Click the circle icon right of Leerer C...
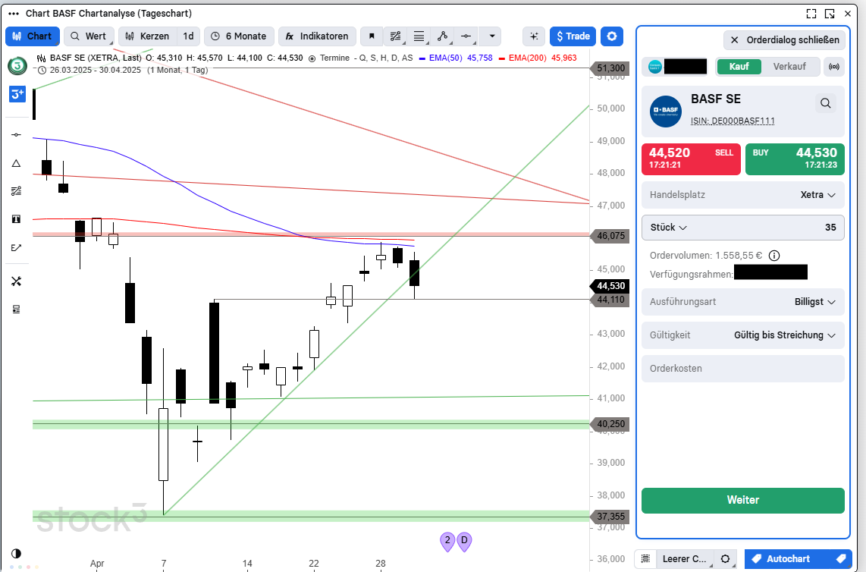Image resolution: width=866 pixels, height=572 pixels. pyautogui.click(x=726, y=559)
